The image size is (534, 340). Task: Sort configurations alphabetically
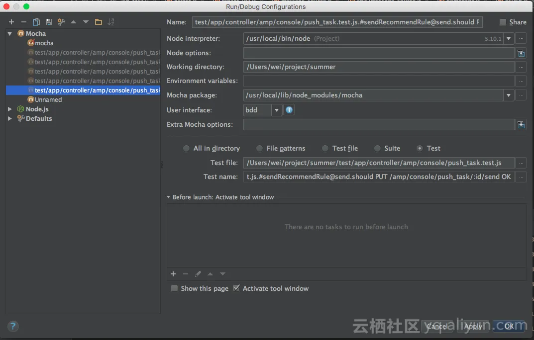pos(111,22)
